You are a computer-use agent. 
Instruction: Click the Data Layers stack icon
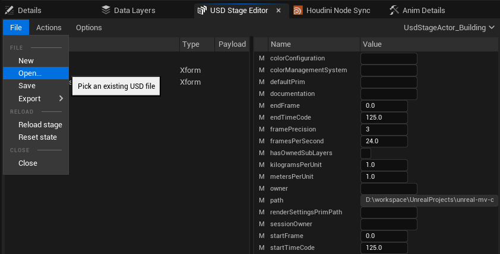106,11
